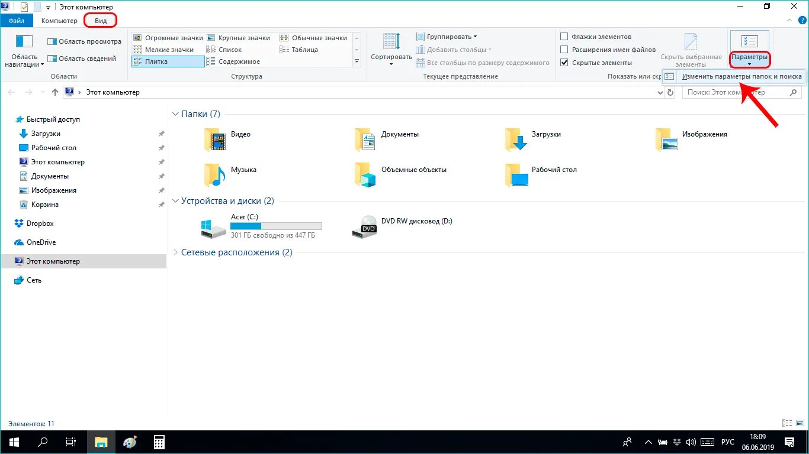Open Windows Start menu

pyautogui.click(x=14, y=442)
